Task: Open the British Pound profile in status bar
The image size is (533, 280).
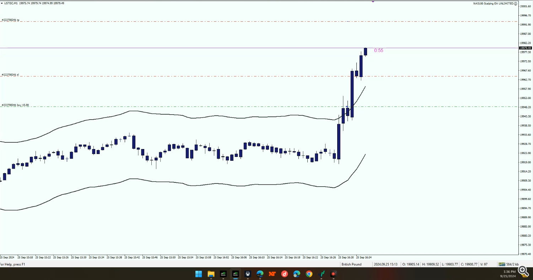Action: coord(351,264)
